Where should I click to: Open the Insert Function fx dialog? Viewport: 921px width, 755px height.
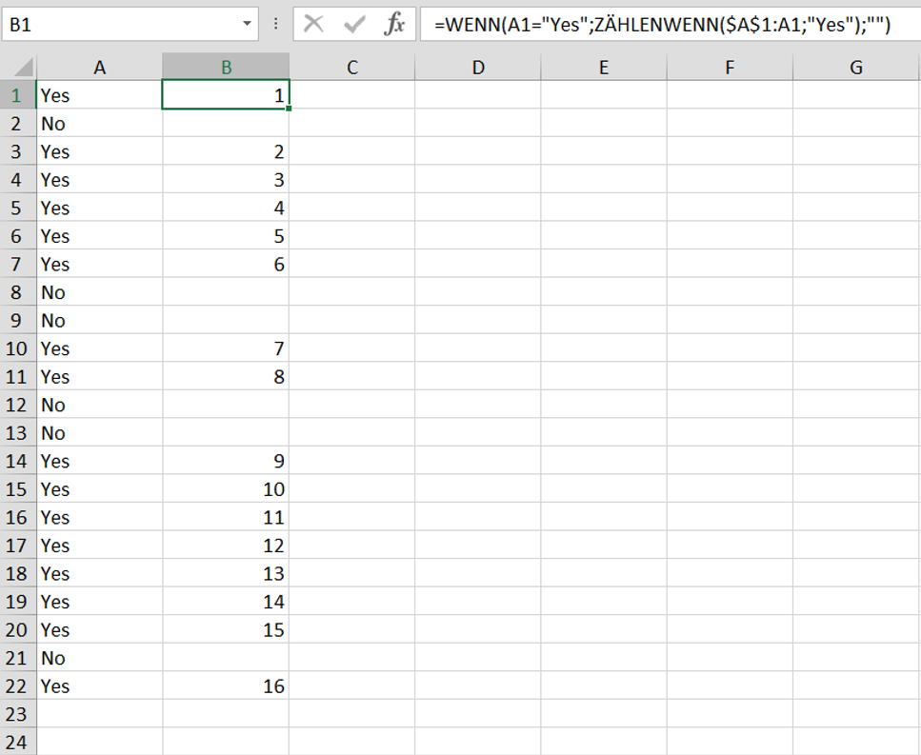pos(394,24)
